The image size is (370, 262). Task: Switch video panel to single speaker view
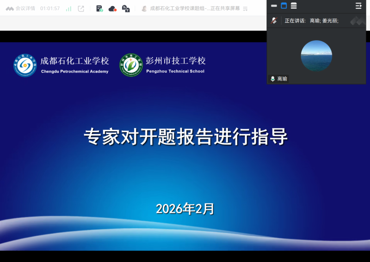click(x=284, y=6)
